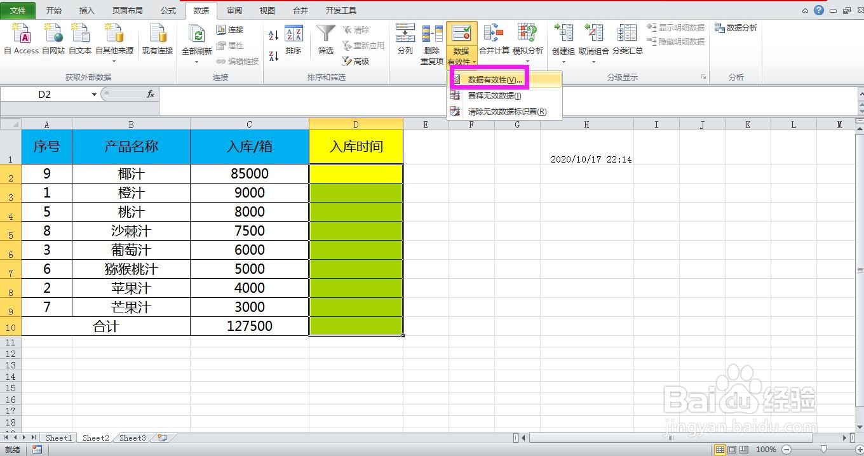Viewport: 864px width, 456px height.
Task: Click the 入库时间 header cell
Action: click(x=356, y=147)
